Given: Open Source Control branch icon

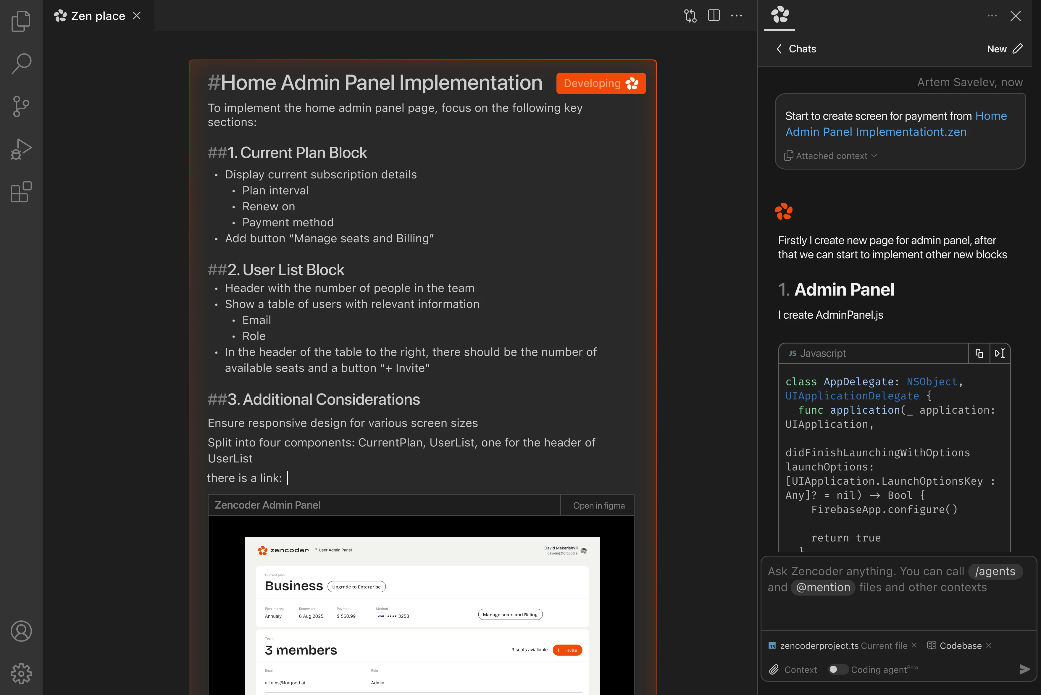Looking at the screenshot, I should point(21,107).
